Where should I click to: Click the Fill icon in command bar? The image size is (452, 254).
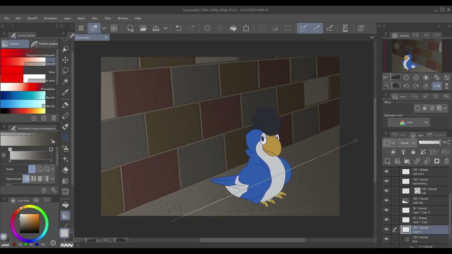click(x=233, y=28)
